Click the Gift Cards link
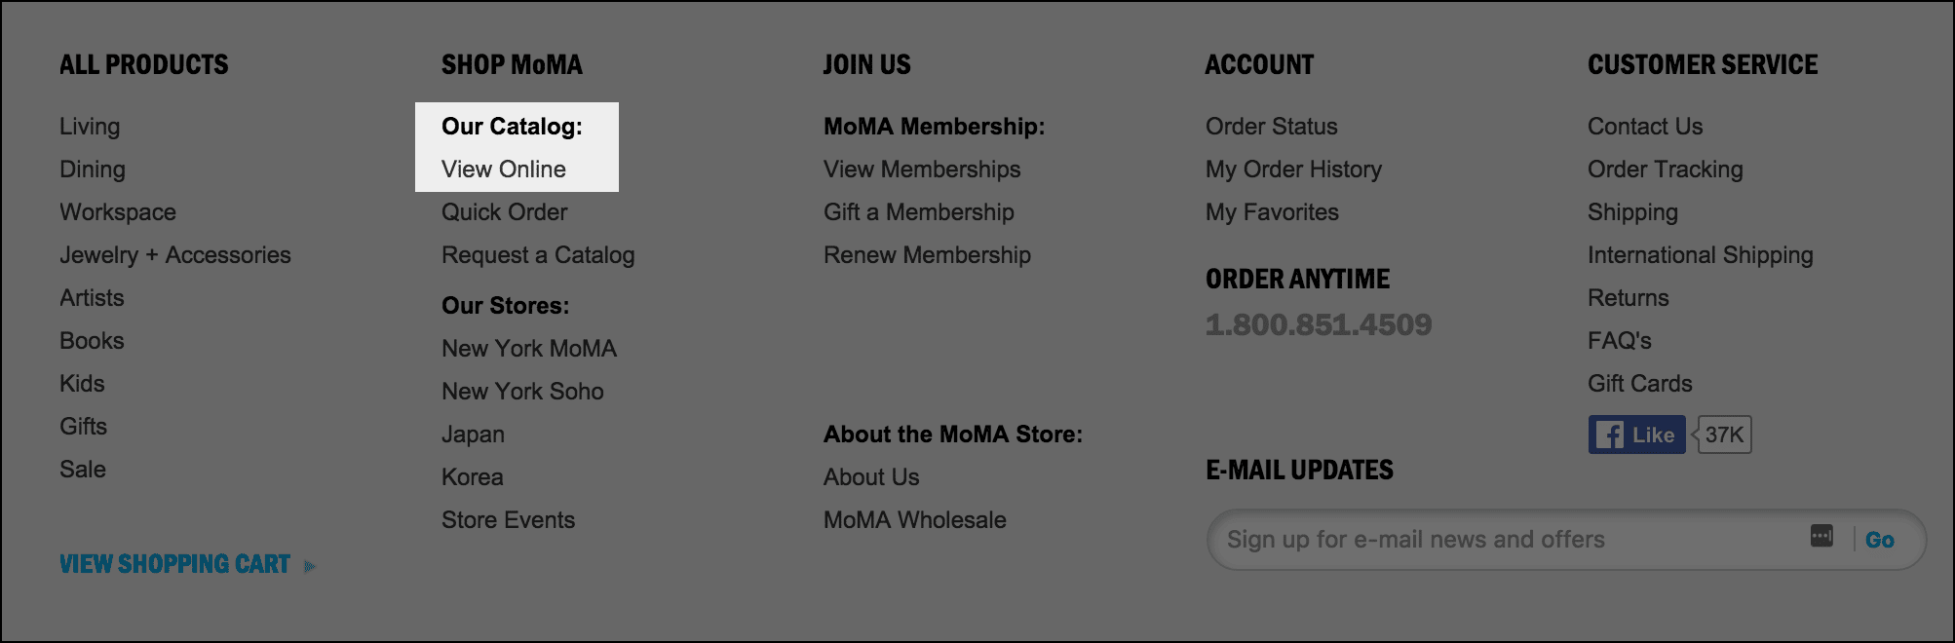The height and width of the screenshot is (643, 1955). 1639,384
